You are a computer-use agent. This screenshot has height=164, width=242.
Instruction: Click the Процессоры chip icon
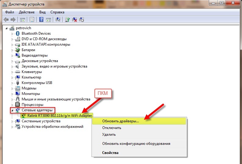(x=18, y=105)
